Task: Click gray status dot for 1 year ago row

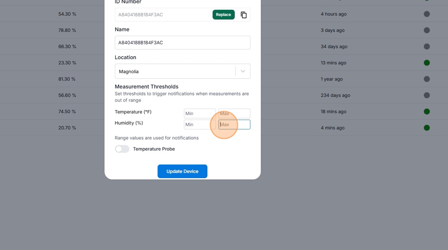Action: (426, 79)
